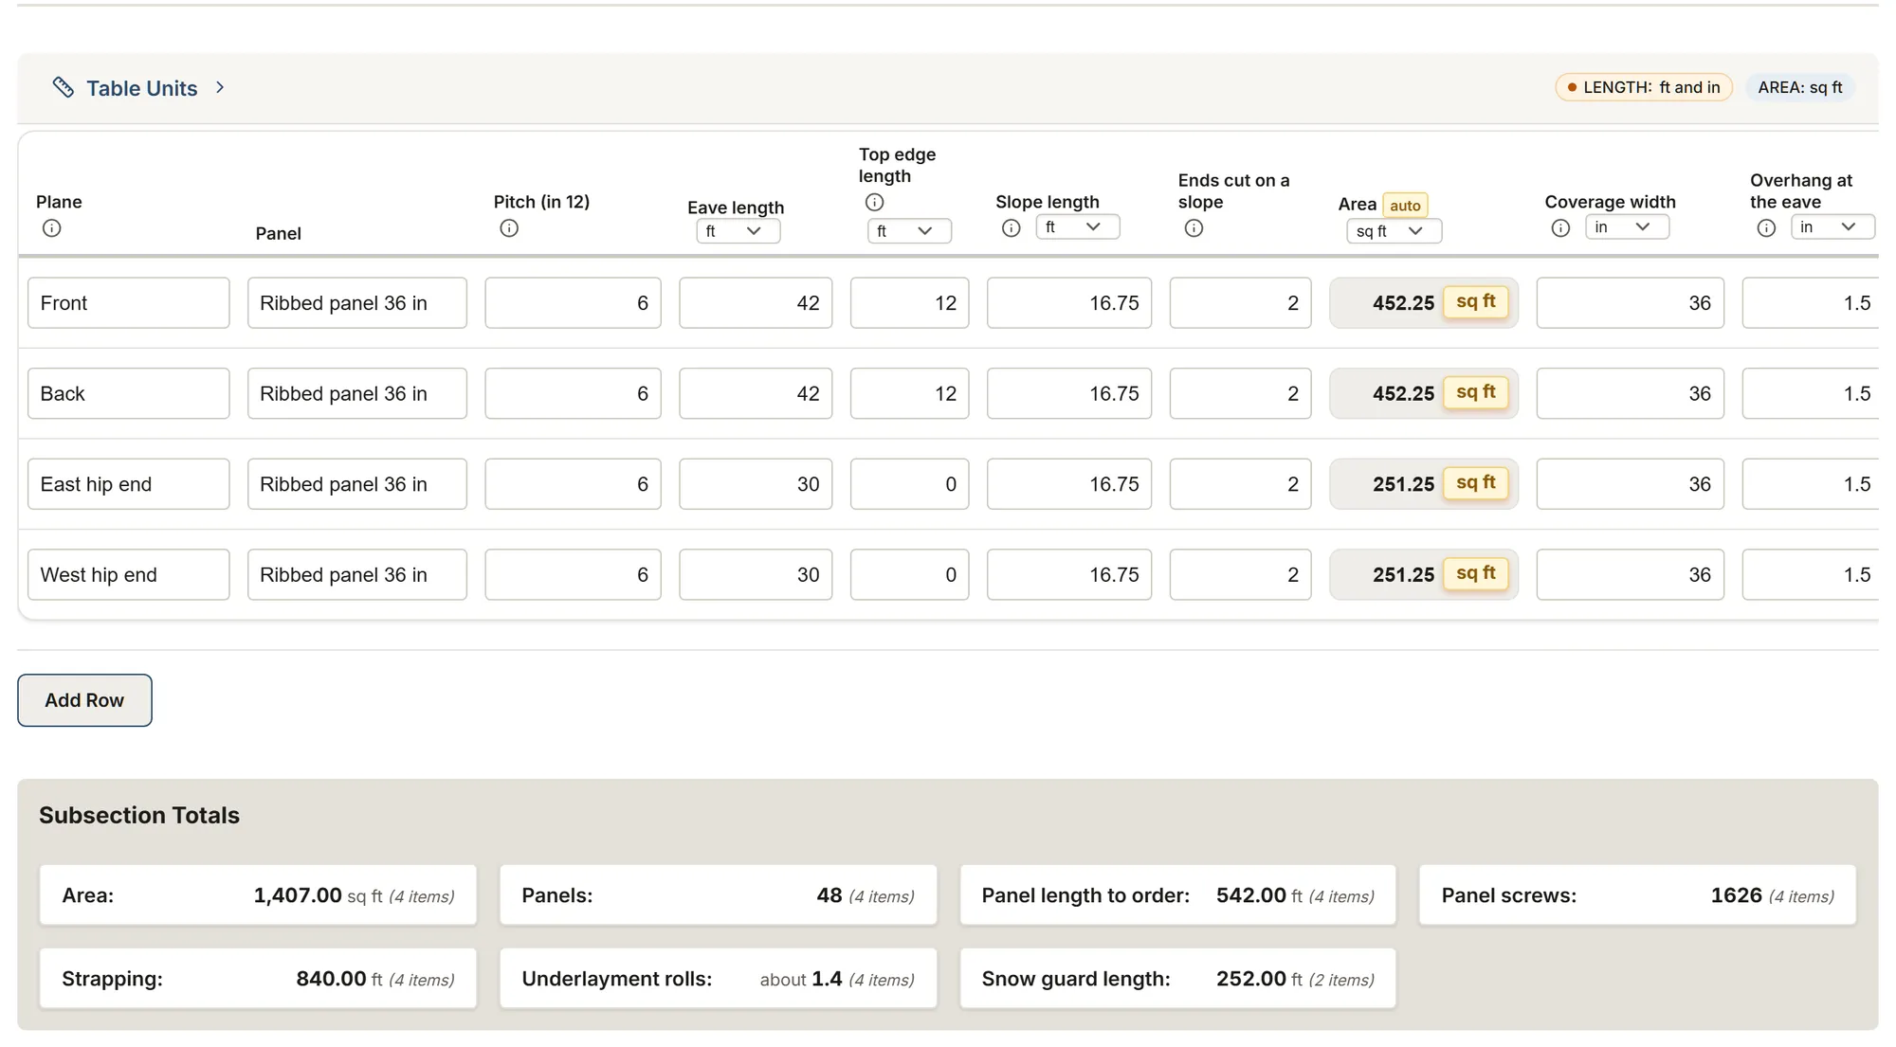Open the Overhang at the eave unit dropdown
Viewport: 1896px width, 1047px height.
[x=1832, y=227]
